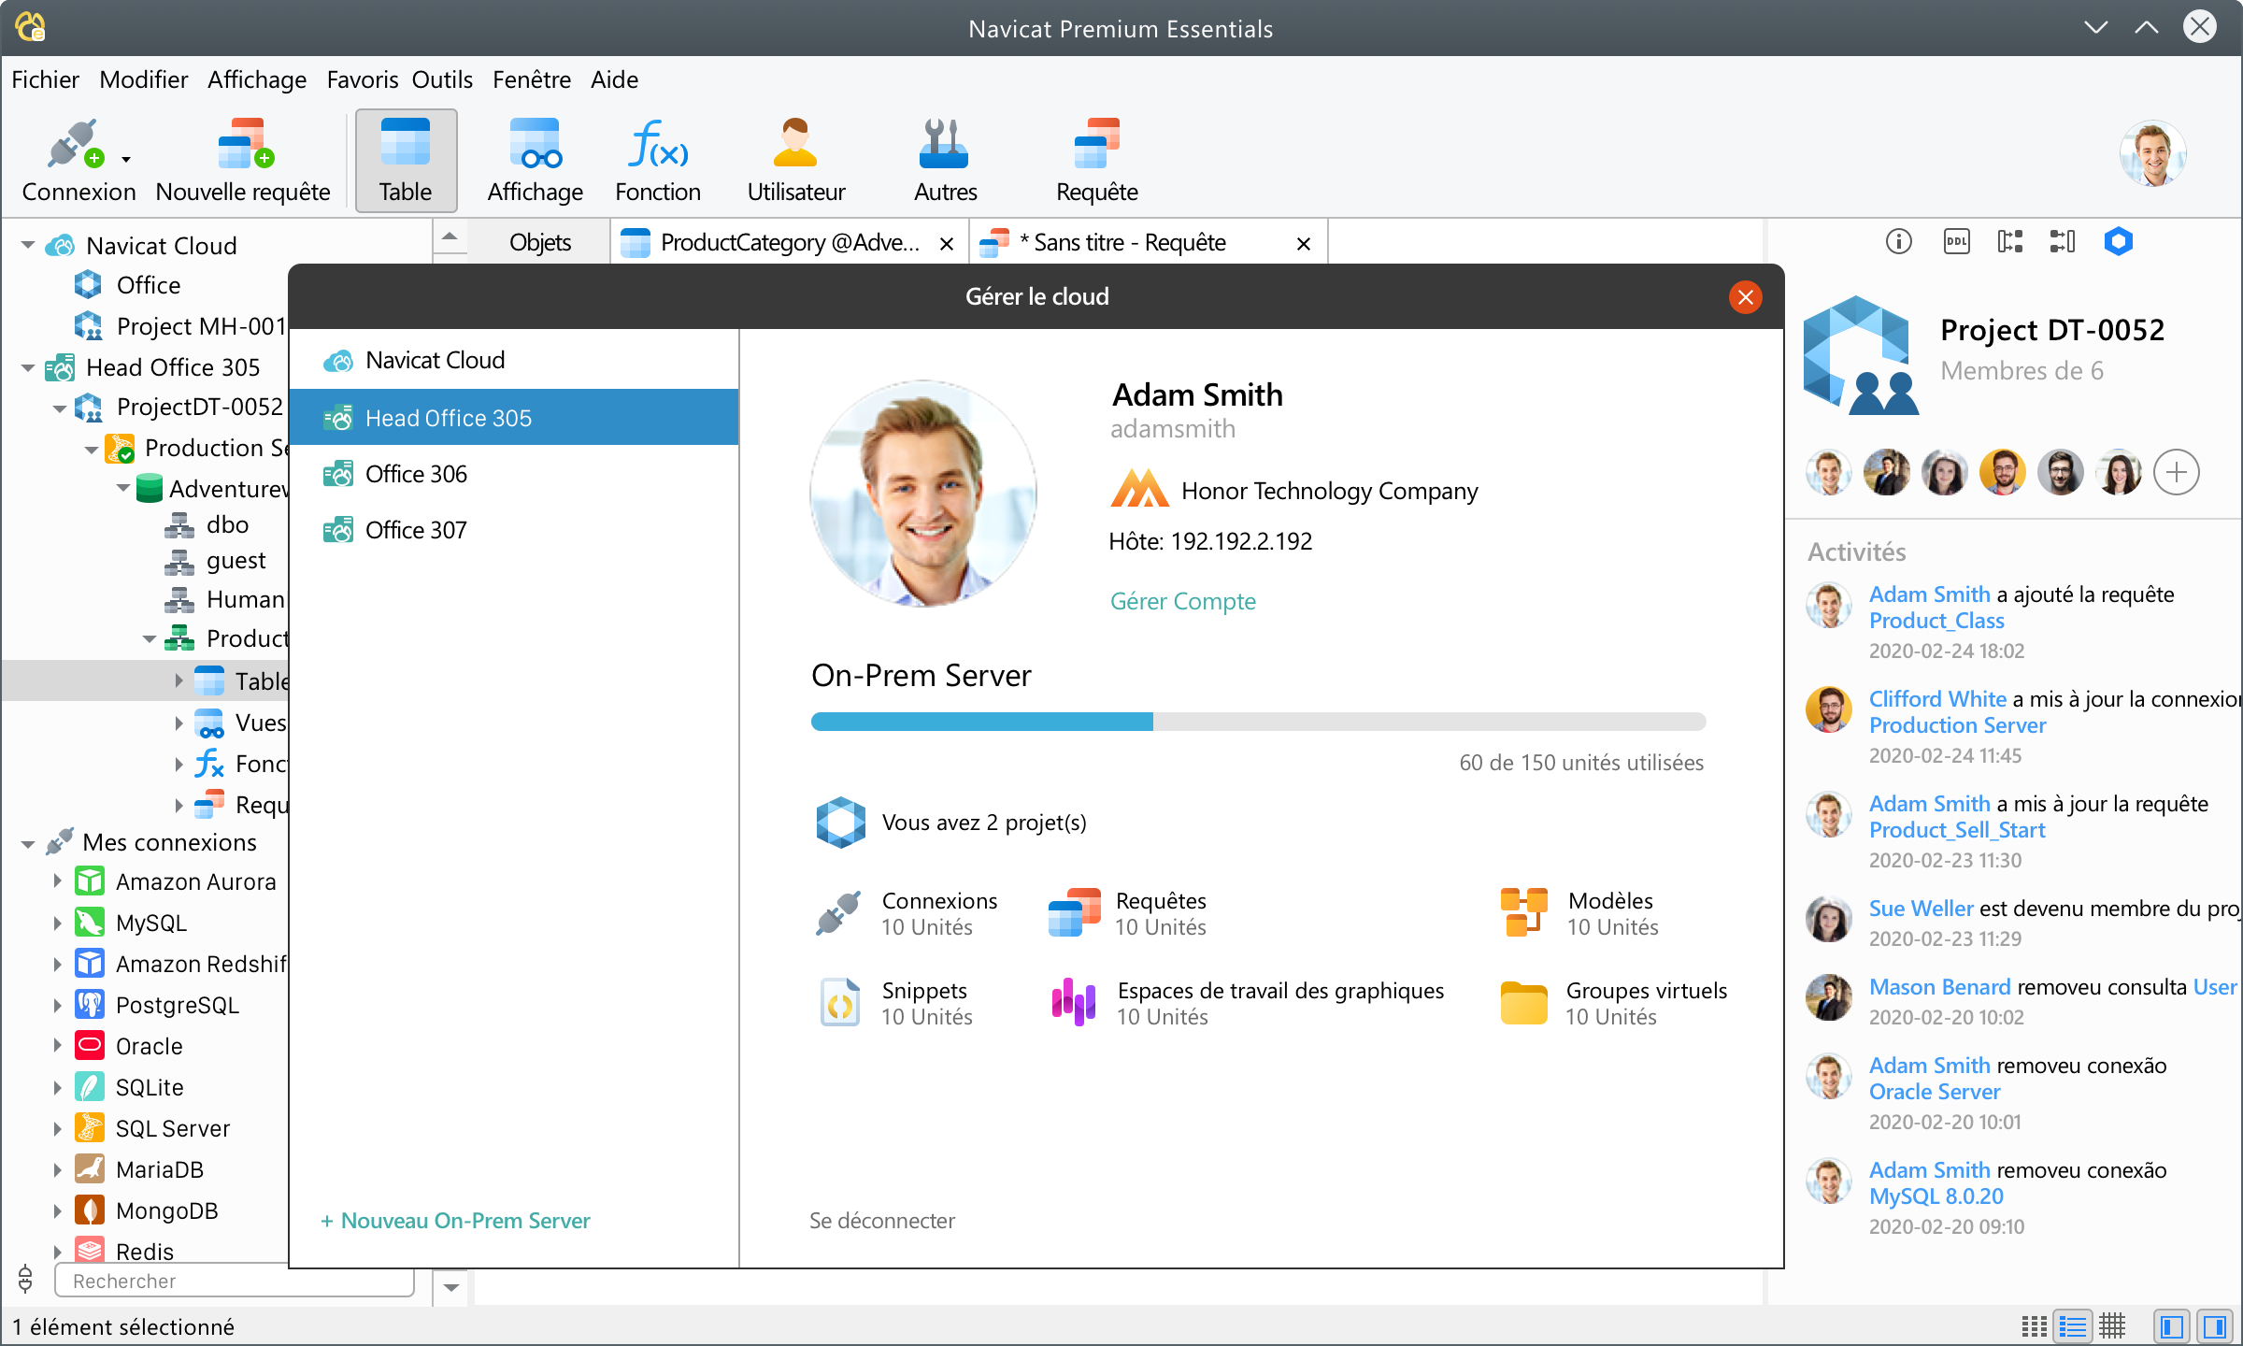Click Espaces de travail des graphiques icon
This screenshot has height=1346, width=2243.
(x=1073, y=1002)
